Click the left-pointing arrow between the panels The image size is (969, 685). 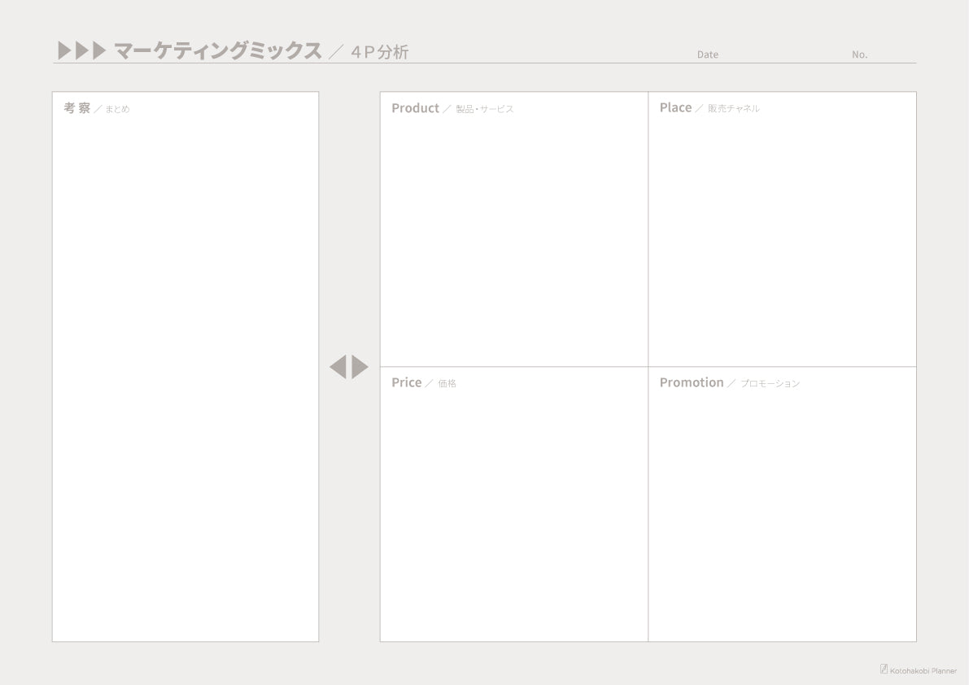(x=338, y=367)
